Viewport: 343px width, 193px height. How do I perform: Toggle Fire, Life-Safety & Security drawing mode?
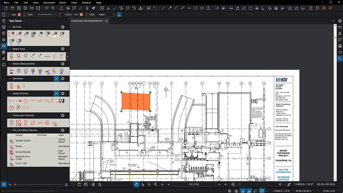[56, 130]
